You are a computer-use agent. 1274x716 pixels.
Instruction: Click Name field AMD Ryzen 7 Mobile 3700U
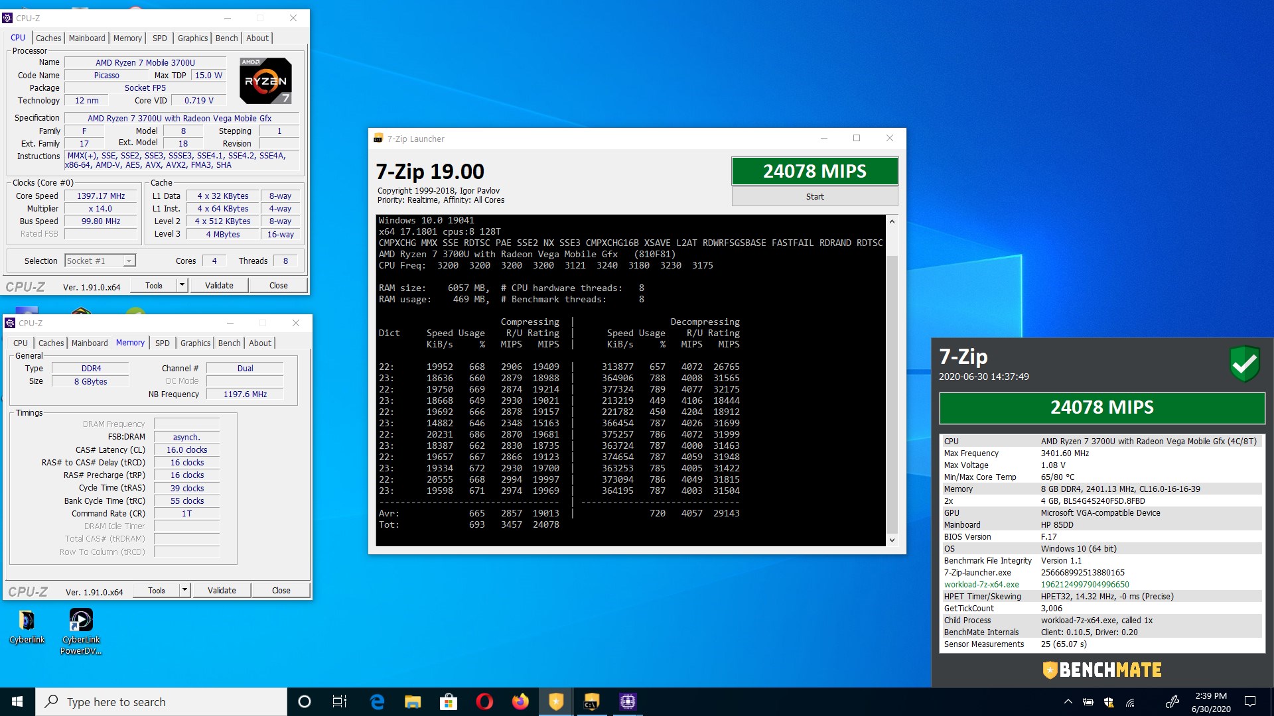(145, 62)
